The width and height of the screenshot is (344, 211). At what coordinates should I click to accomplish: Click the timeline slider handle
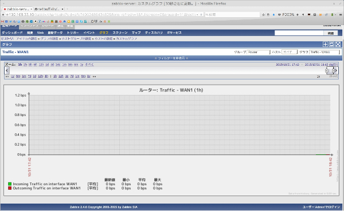coord(330,70)
